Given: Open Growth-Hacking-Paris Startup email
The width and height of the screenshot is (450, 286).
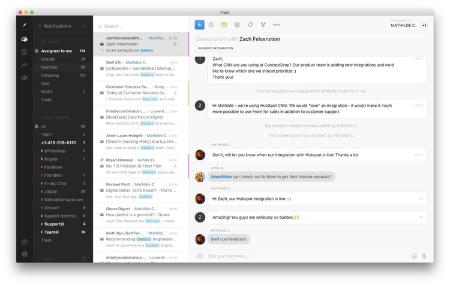Looking at the screenshot, I should (x=141, y=142).
